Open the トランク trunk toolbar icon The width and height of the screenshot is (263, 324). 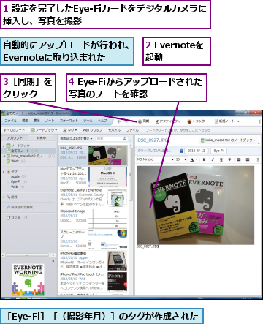(189, 121)
